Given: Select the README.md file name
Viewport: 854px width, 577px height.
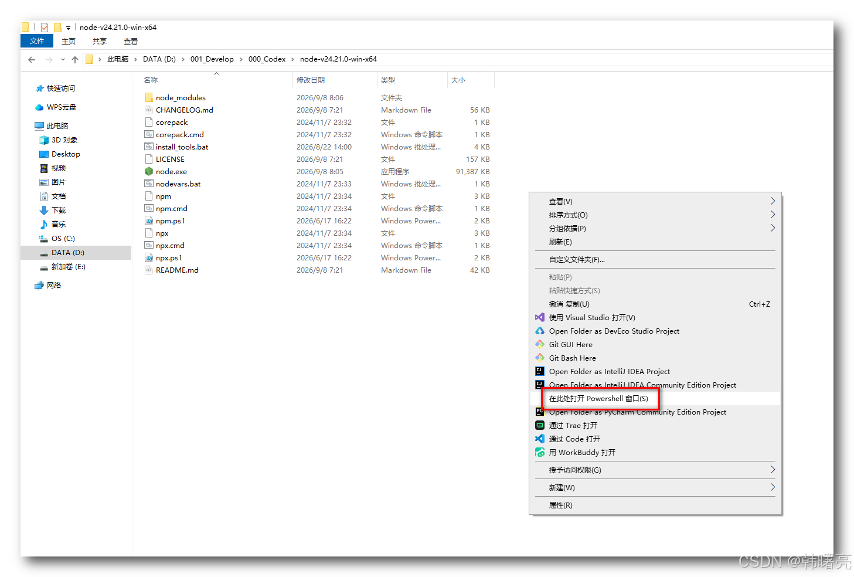Looking at the screenshot, I should [177, 270].
